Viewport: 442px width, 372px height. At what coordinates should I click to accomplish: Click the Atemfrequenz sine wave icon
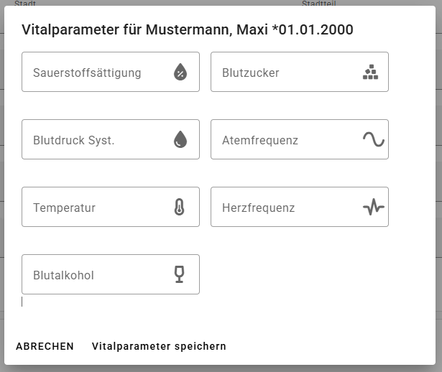click(x=373, y=139)
